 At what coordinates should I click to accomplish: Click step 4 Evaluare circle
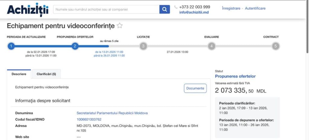point(212,46)
